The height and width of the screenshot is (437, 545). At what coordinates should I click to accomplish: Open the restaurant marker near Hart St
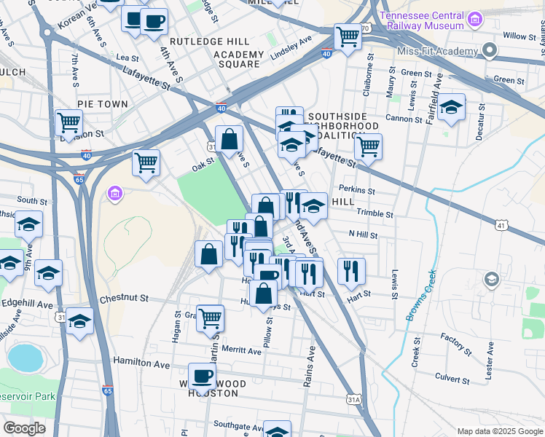coord(351,270)
